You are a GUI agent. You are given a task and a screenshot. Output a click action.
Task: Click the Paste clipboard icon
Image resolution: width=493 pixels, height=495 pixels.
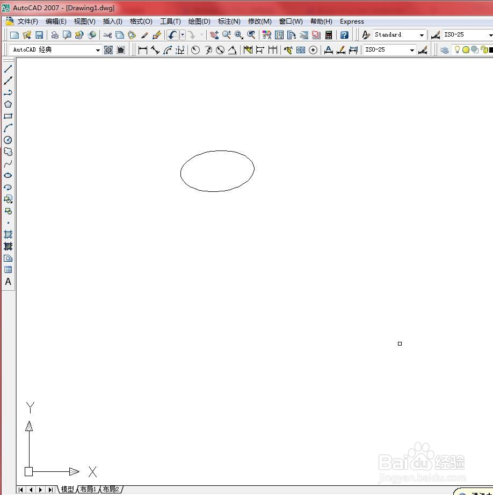[x=132, y=35]
